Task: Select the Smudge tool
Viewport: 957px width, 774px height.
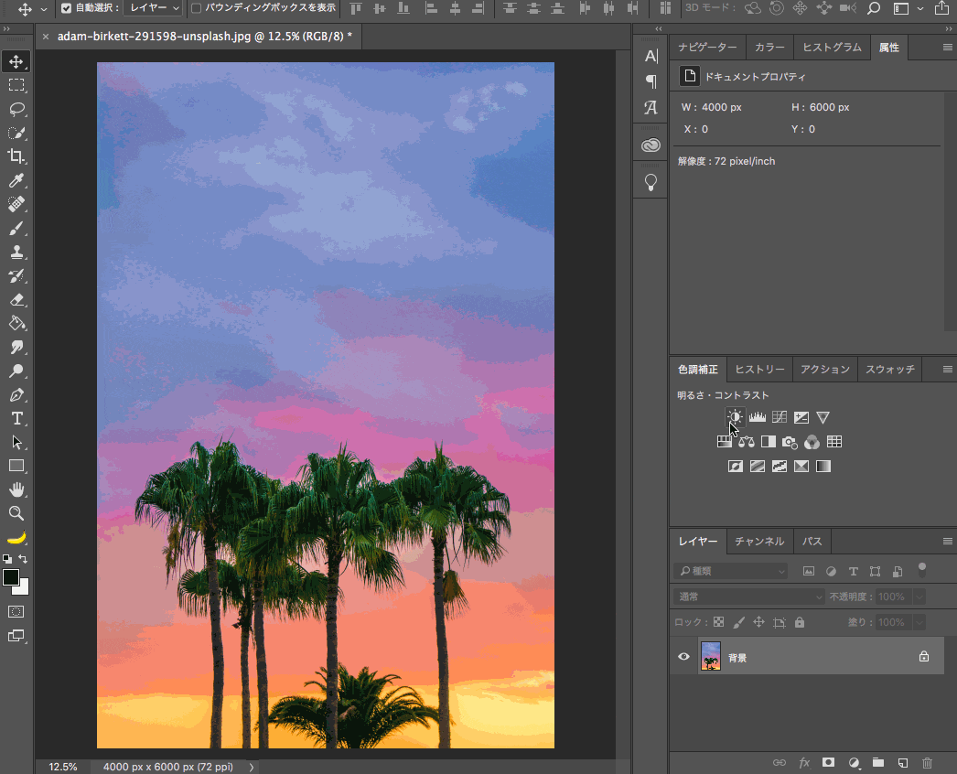Action: pos(16,348)
